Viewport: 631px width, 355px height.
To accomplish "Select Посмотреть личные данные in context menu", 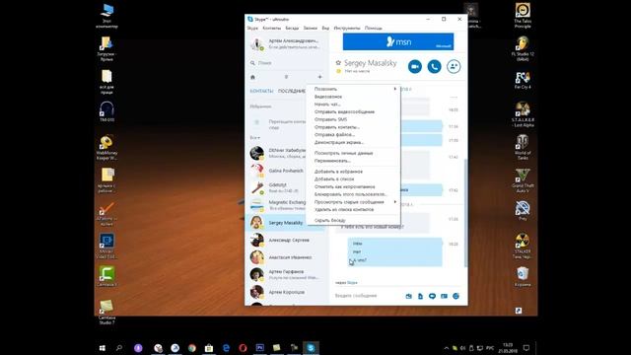I will click(x=353, y=154).
